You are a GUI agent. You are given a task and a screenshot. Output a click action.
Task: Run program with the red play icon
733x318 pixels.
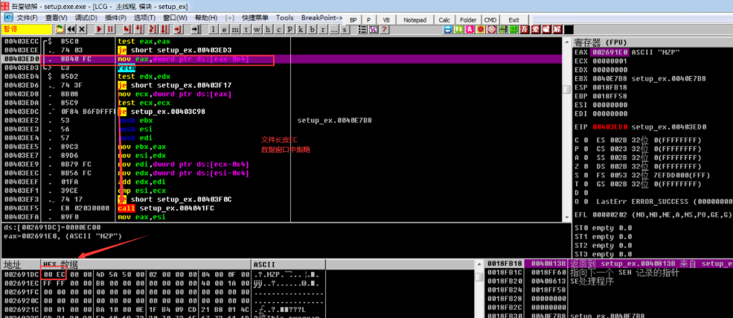[99, 29]
